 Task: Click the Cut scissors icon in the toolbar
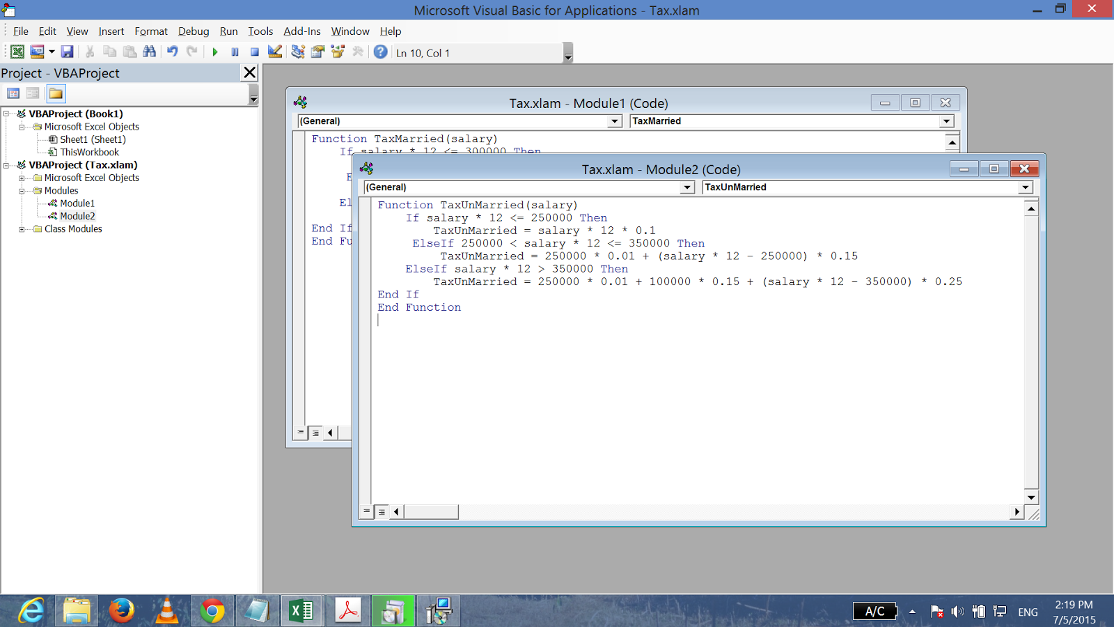coord(90,52)
